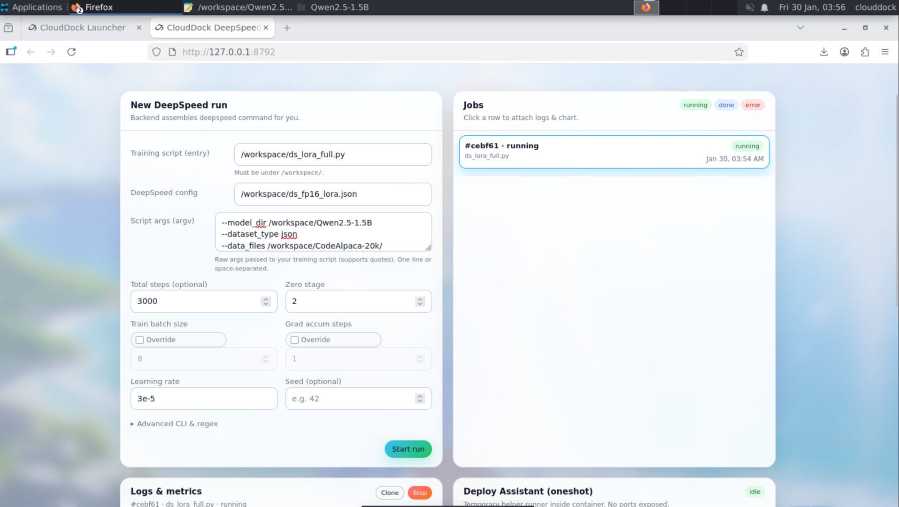Open a new browser tab with the plus icon
This screenshot has width=899, height=507.
[x=287, y=28]
